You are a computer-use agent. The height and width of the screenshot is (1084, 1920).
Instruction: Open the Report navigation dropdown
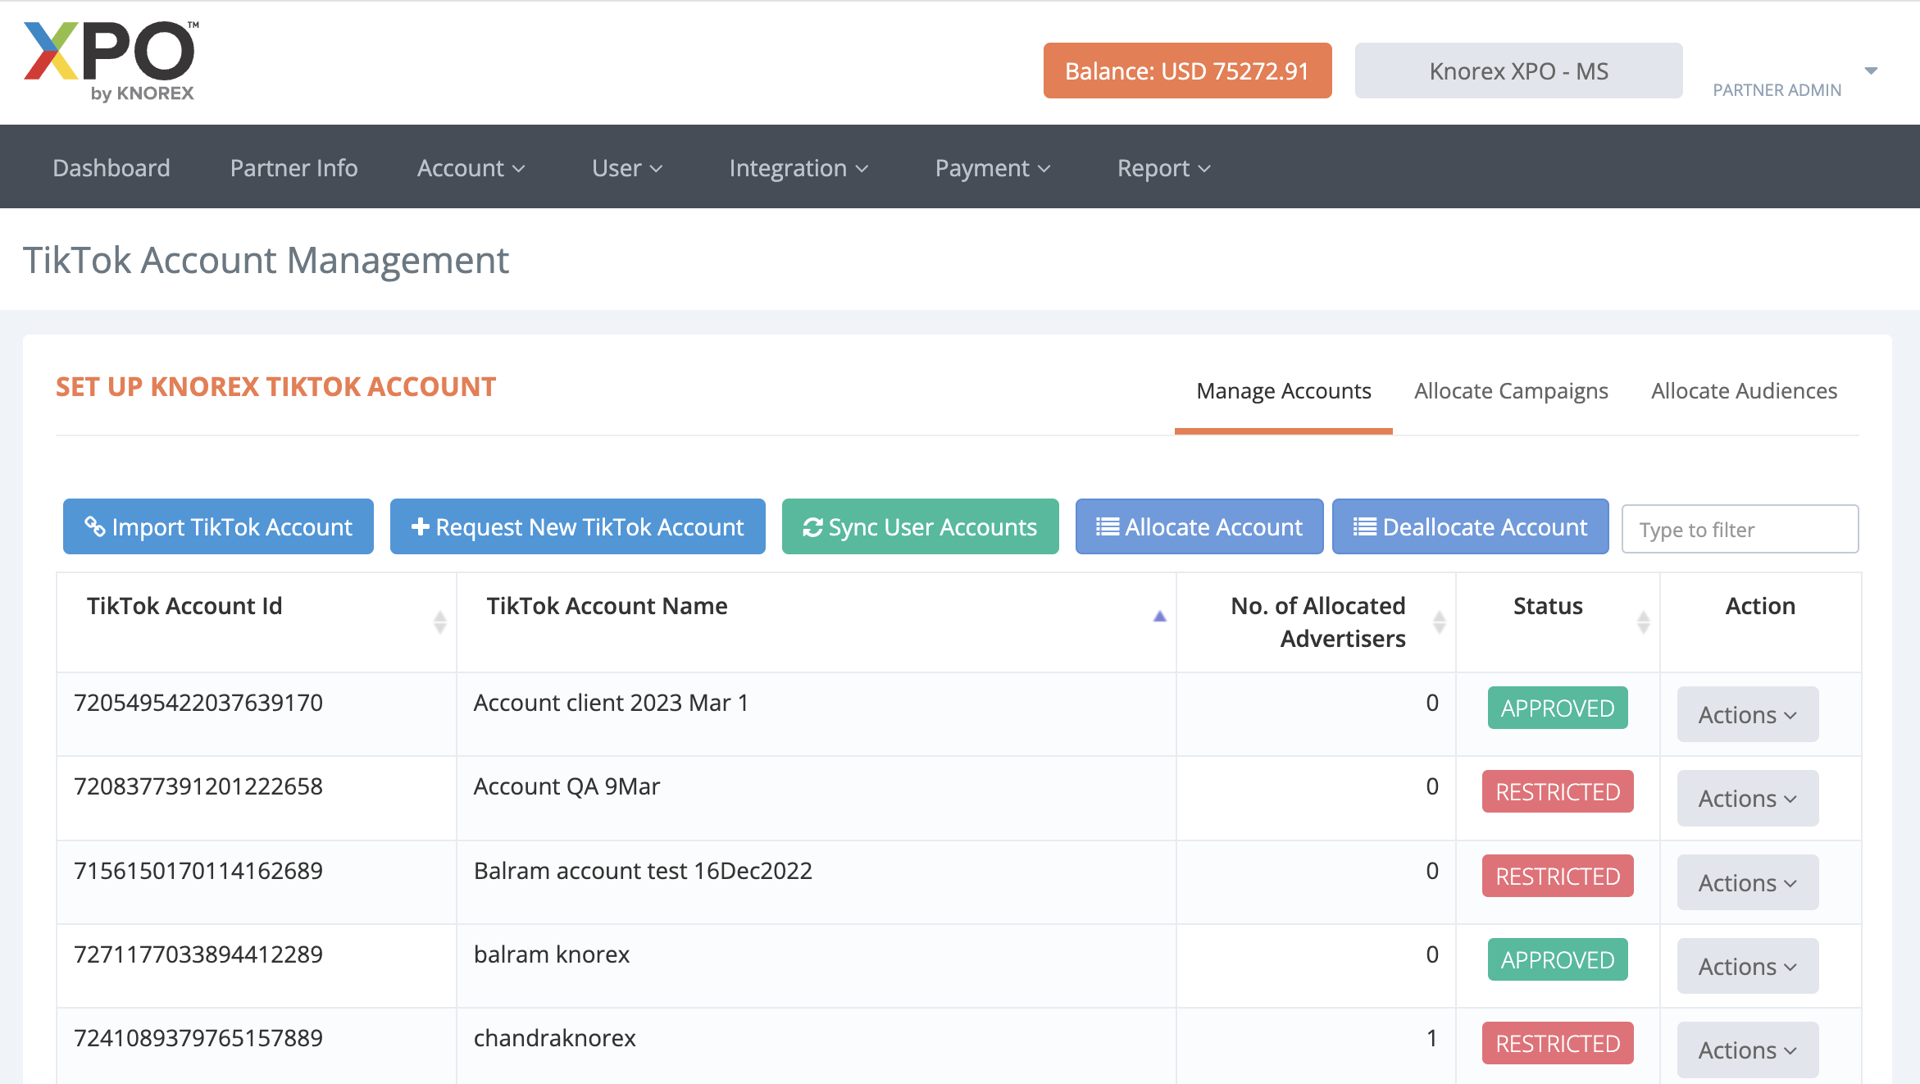coord(1163,168)
